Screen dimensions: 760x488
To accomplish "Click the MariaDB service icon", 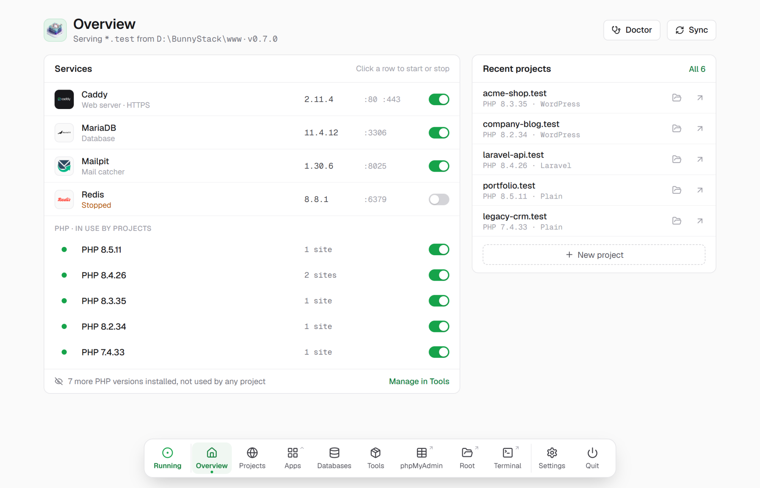I will [64, 133].
